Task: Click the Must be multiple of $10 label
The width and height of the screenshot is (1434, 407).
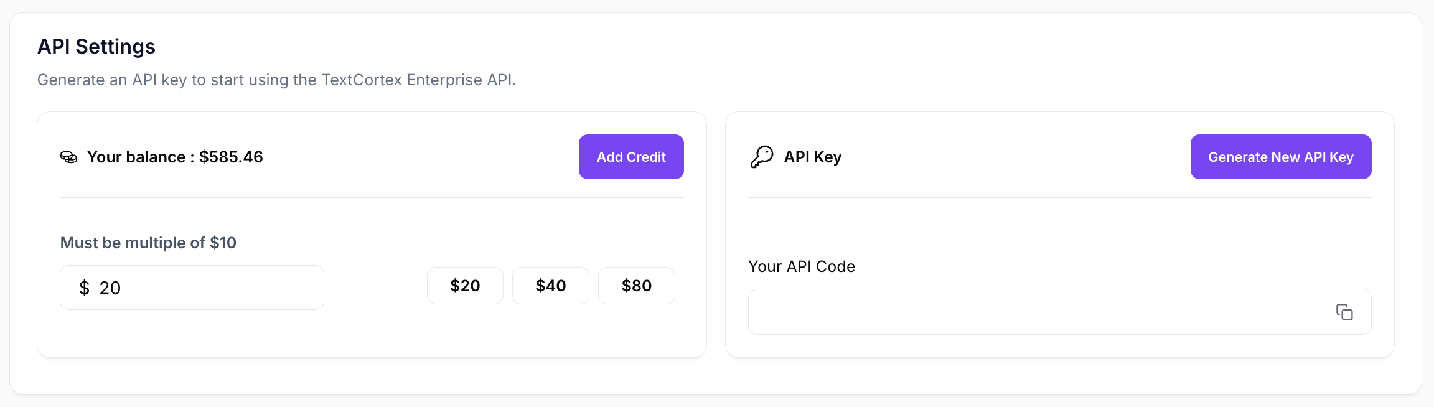Action: (x=148, y=243)
